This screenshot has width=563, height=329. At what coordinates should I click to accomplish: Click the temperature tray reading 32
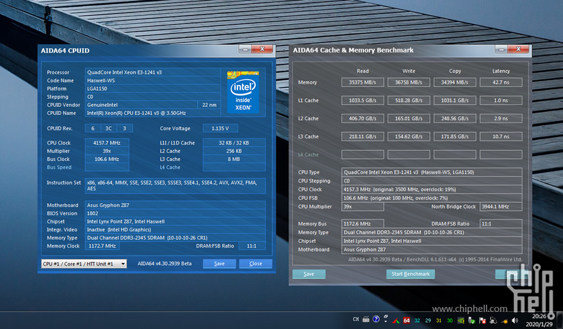click(x=417, y=320)
